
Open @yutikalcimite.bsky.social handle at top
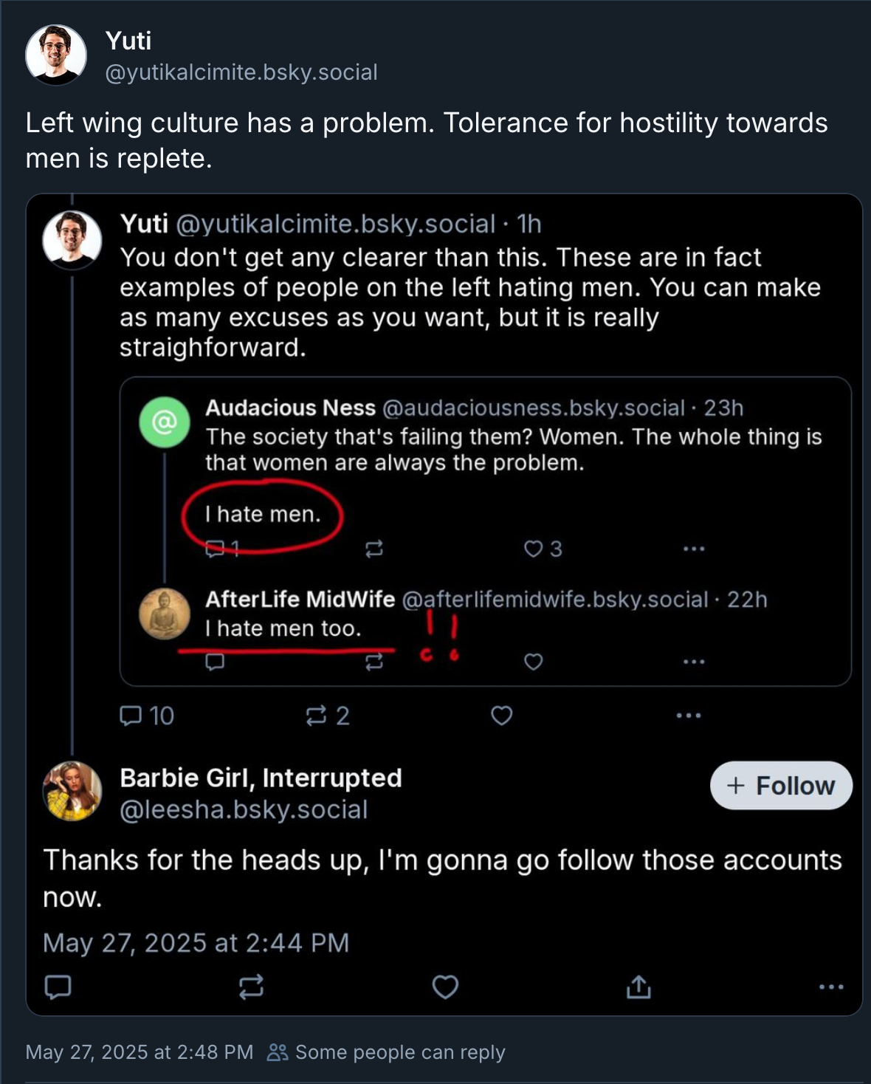tap(241, 72)
